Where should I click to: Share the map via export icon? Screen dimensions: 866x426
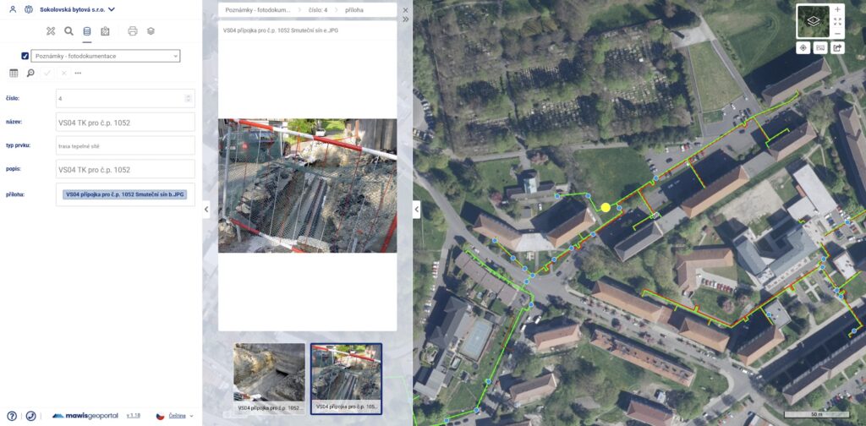[x=837, y=48]
